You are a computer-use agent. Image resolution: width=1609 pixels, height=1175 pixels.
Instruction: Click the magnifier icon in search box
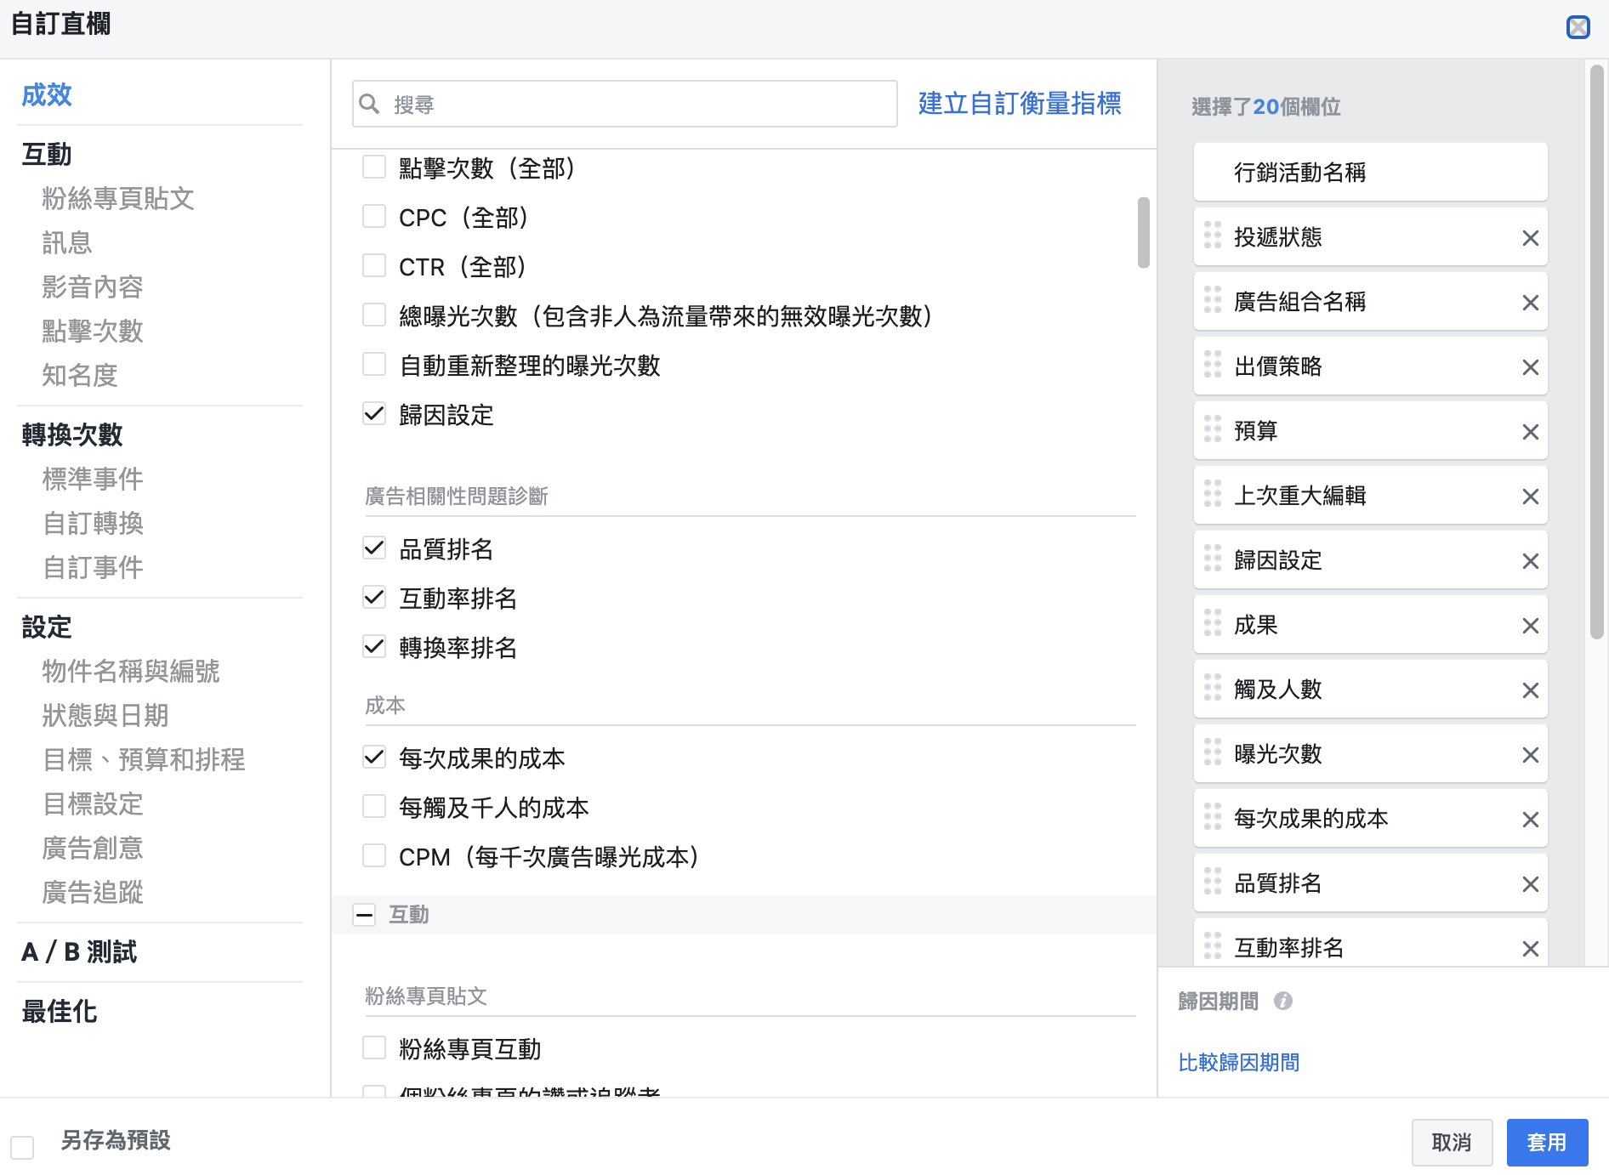(x=369, y=104)
